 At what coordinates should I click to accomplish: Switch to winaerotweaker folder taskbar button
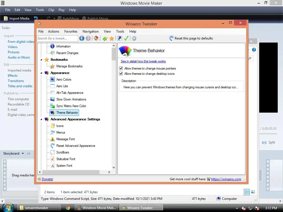[x=39, y=208]
